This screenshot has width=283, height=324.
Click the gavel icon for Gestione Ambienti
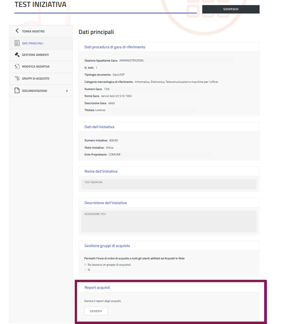17,55
